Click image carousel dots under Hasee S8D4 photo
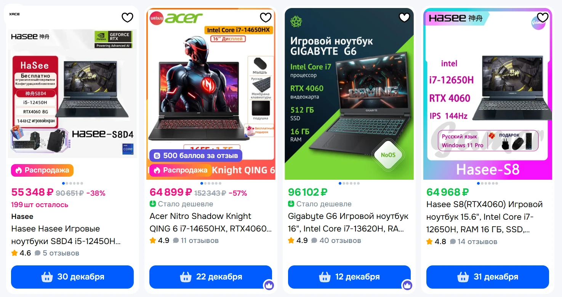 (x=72, y=184)
